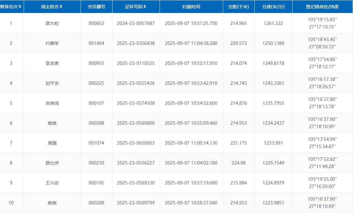Click ring number 2025-23-0569800
This screenshot has height=213, width=353.
point(136,123)
